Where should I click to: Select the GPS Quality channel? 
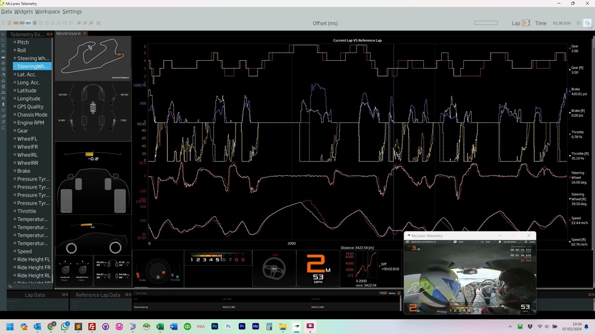(x=30, y=107)
